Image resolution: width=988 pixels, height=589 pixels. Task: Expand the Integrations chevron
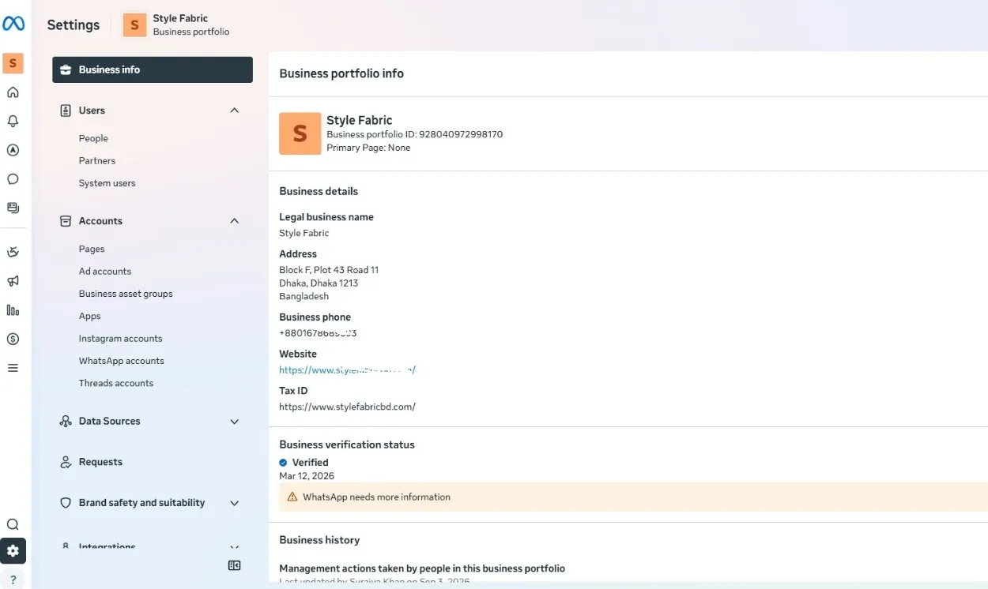pyautogui.click(x=234, y=547)
